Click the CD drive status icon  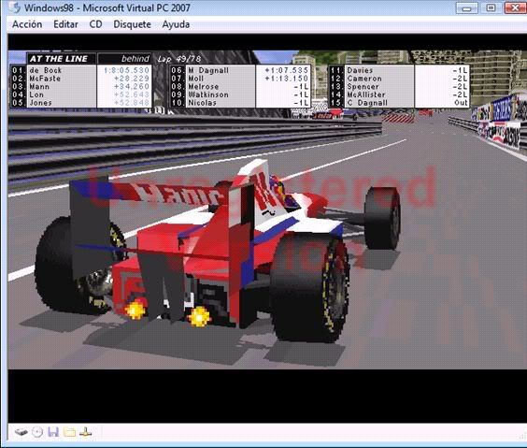click(x=37, y=432)
